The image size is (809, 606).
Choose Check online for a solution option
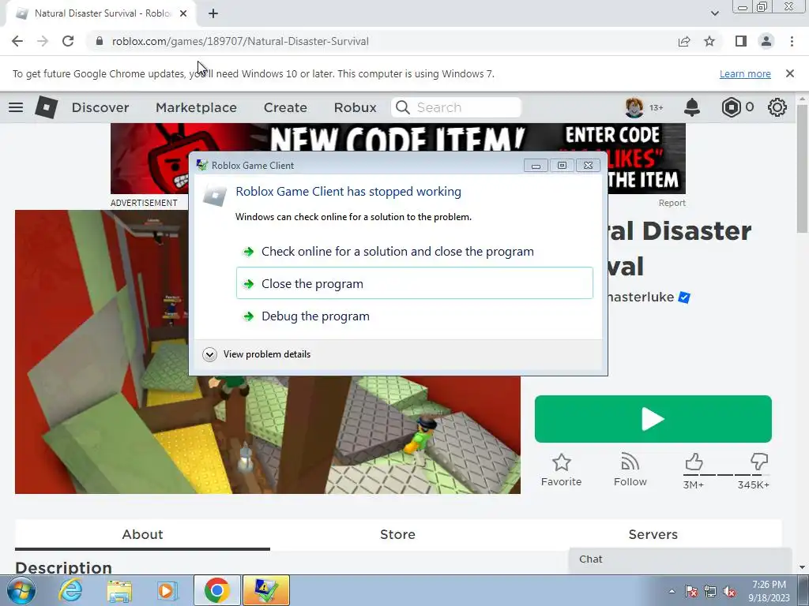coord(414,252)
